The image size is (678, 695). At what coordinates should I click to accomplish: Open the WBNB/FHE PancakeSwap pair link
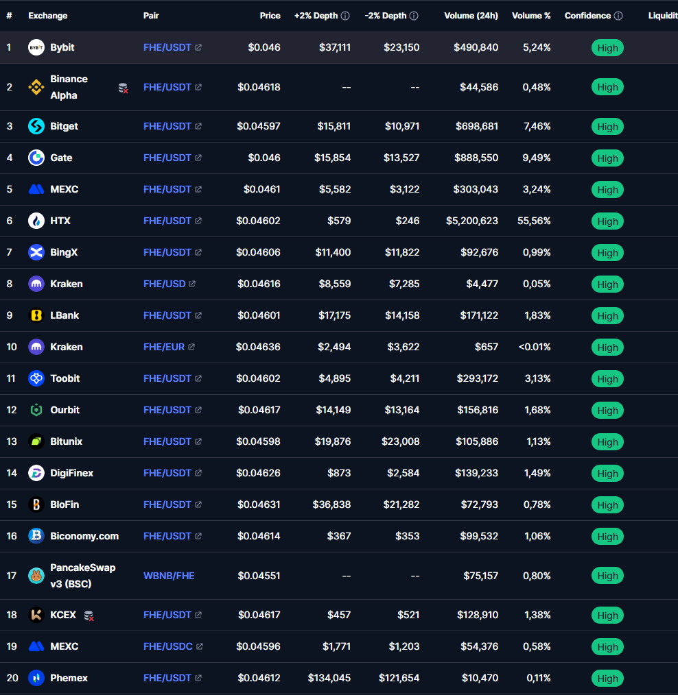tap(169, 576)
